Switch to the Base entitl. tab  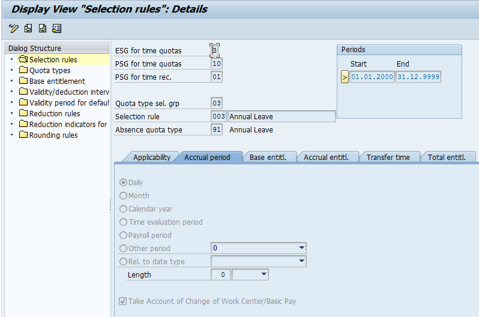tap(268, 157)
